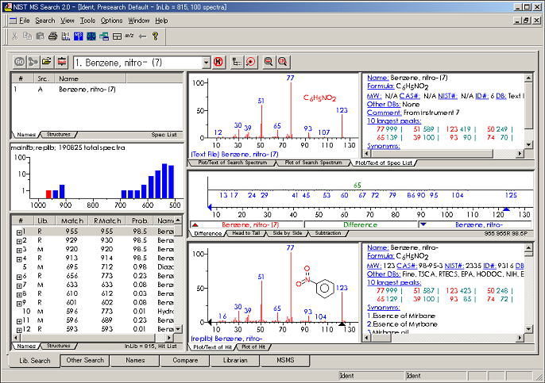
Task: Switch to the Librarian tab
Action: click(235, 361)
